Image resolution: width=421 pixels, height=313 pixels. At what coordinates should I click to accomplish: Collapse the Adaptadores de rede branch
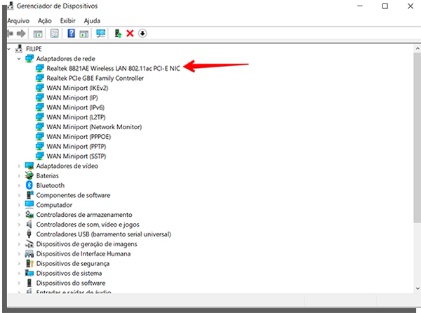(x=19, y=59)
